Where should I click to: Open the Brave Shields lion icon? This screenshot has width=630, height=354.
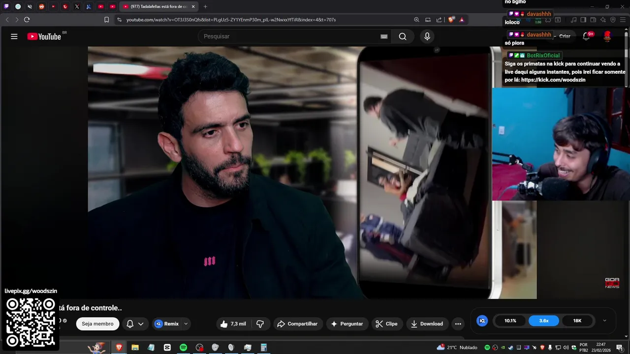point(451,20)
